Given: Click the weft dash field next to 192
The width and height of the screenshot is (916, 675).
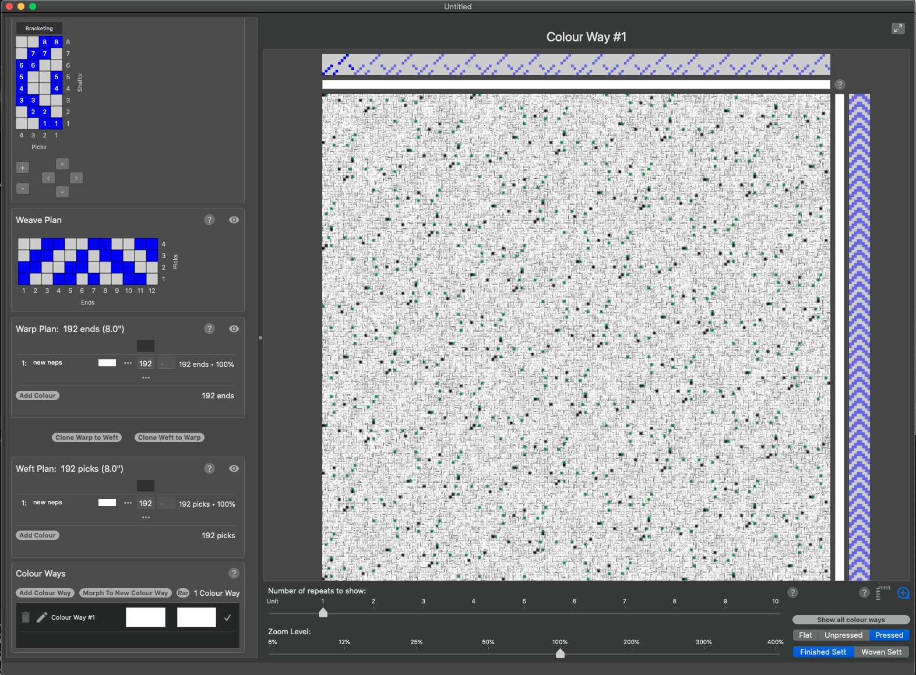Looking at the screenshot, I should (x=167, y=503).
